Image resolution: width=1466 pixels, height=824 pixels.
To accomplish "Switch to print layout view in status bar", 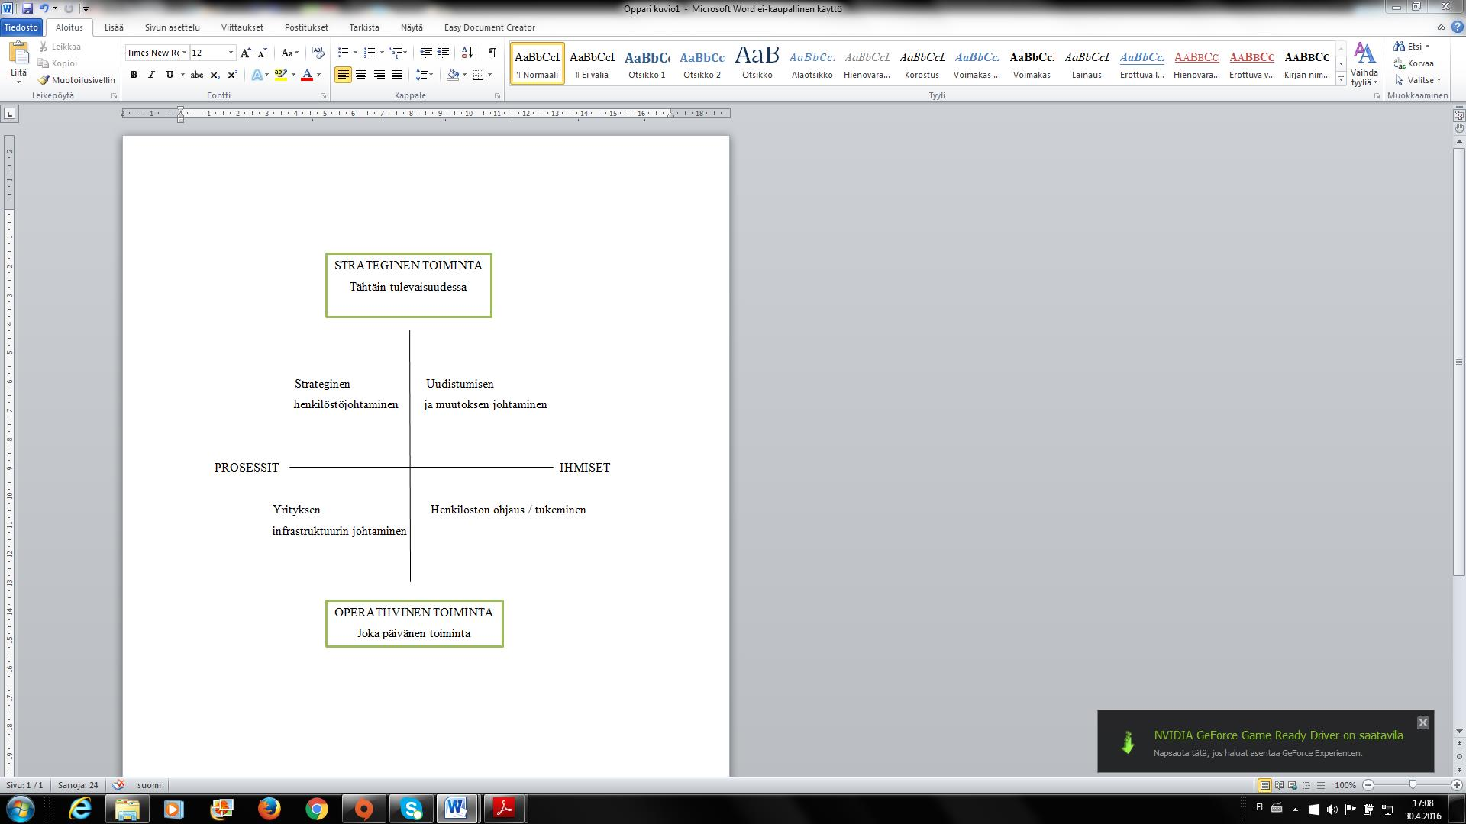I will [1265, 785].
